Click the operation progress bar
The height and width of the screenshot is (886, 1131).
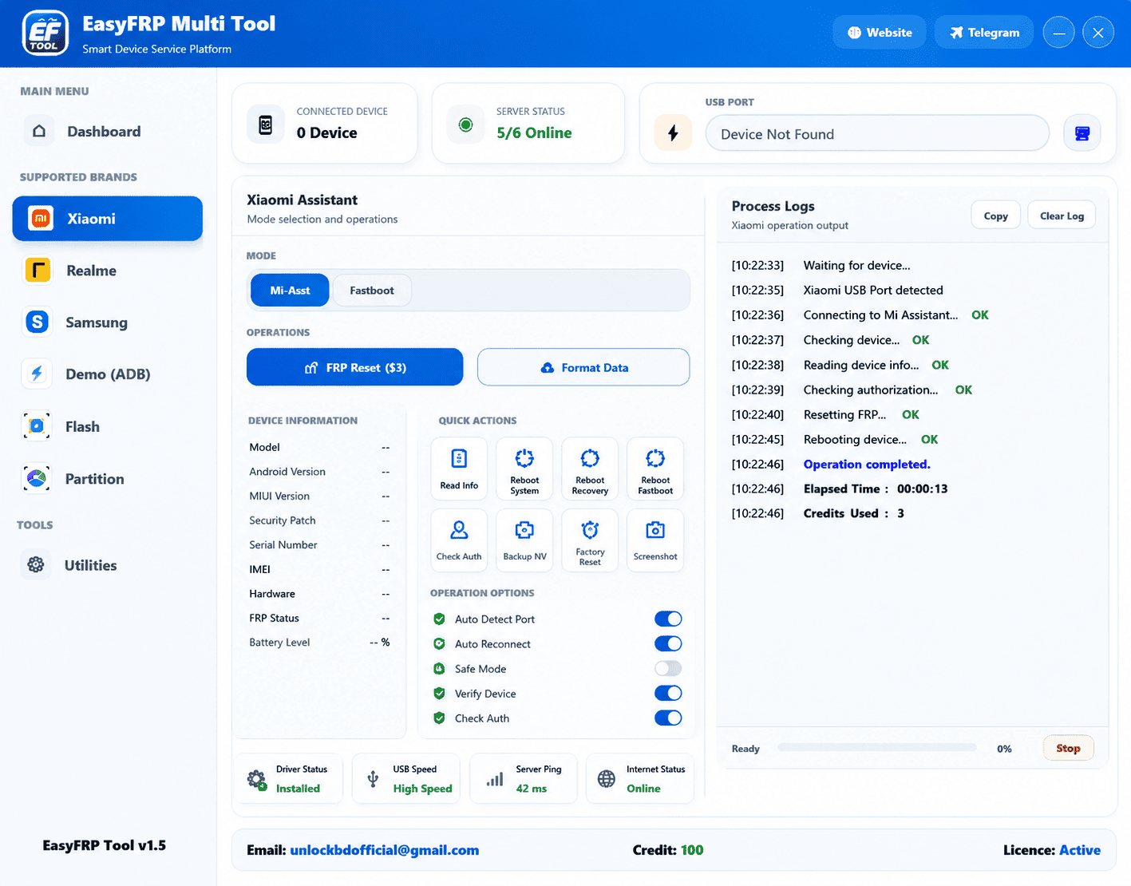[877, 748]
